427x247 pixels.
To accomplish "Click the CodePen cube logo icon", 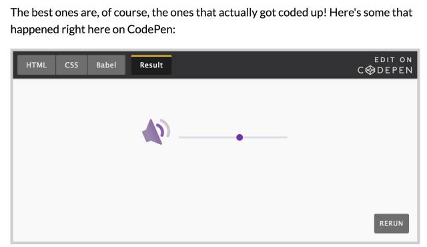I will tap(370, 70).
